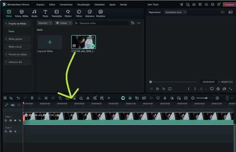Click the Comprar button
This screenshot has height=152, width=236.
(x=229, y=4)
